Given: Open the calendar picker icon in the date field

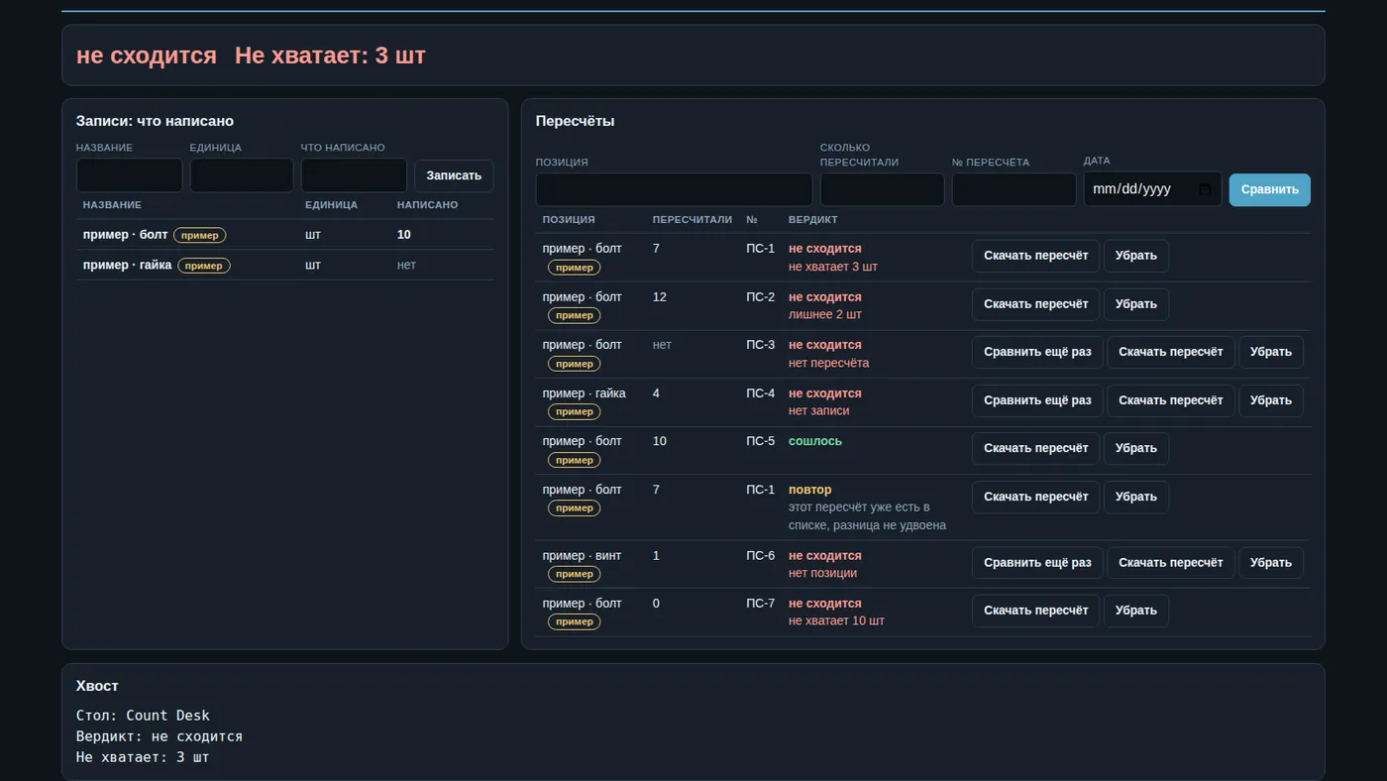Looking at the screenshot, I should (x=1205, y=189).
